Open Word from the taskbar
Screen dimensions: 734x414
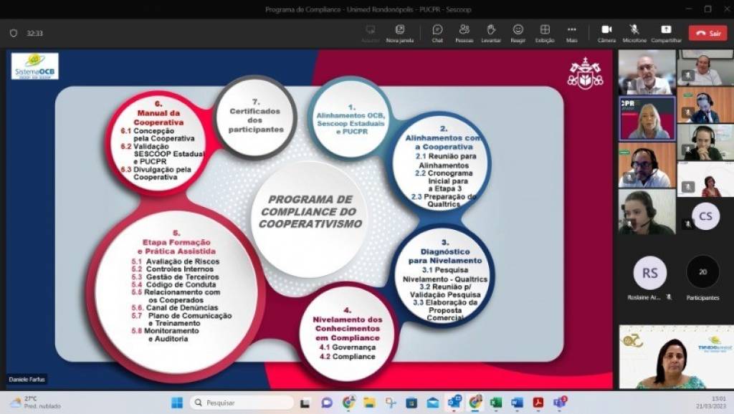click(517, 403)
